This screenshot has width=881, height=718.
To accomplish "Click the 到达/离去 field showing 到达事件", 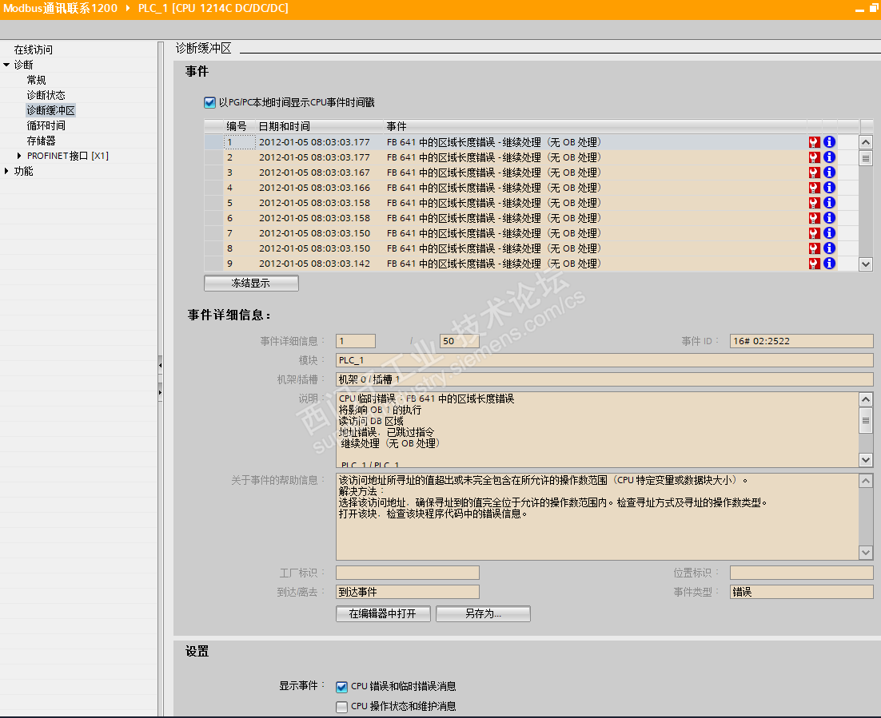I will [408, 593].
